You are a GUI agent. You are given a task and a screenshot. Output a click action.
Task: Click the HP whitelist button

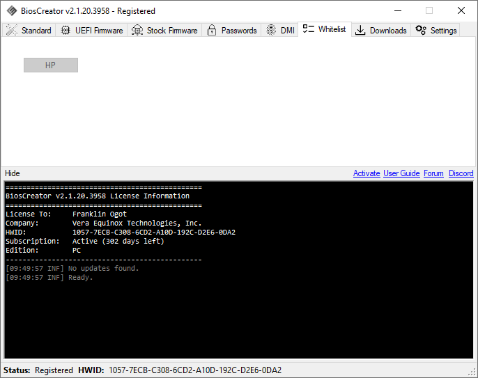pos(51,65)
